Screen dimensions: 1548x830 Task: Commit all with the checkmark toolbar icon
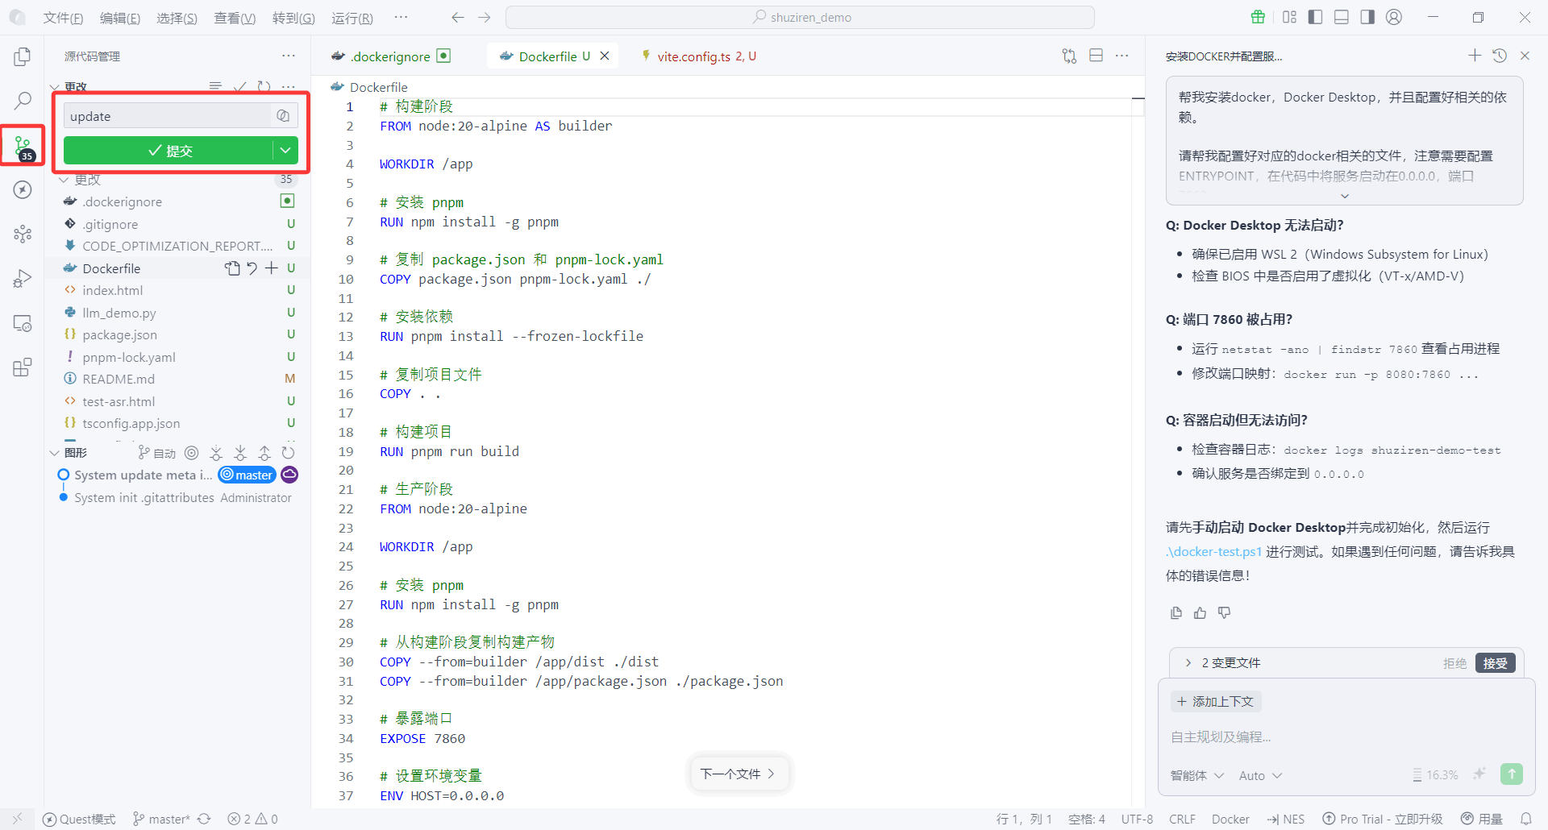(239, 86)
